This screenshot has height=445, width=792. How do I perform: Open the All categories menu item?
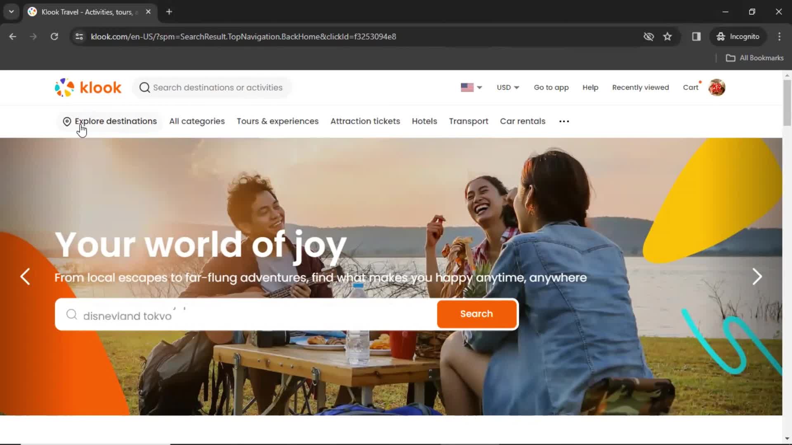[x=197, y=121]
